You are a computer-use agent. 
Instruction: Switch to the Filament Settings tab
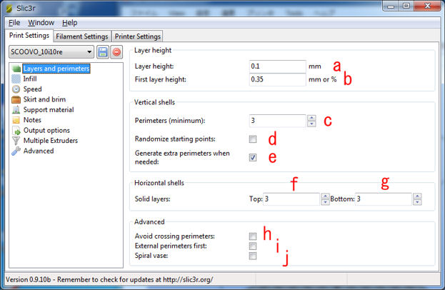click(x=82, y=36)
